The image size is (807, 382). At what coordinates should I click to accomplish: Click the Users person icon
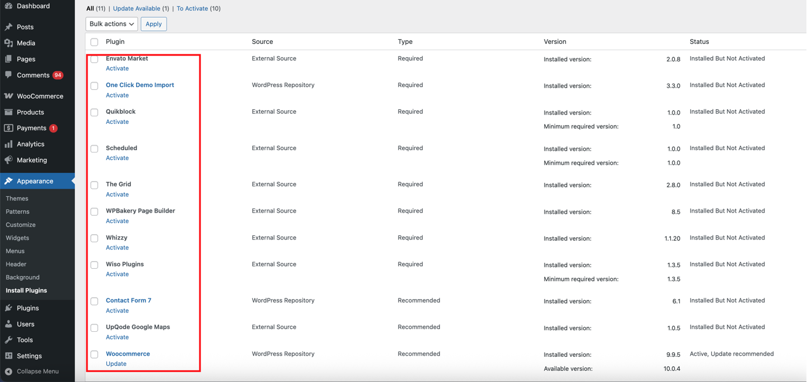(9, 324)
